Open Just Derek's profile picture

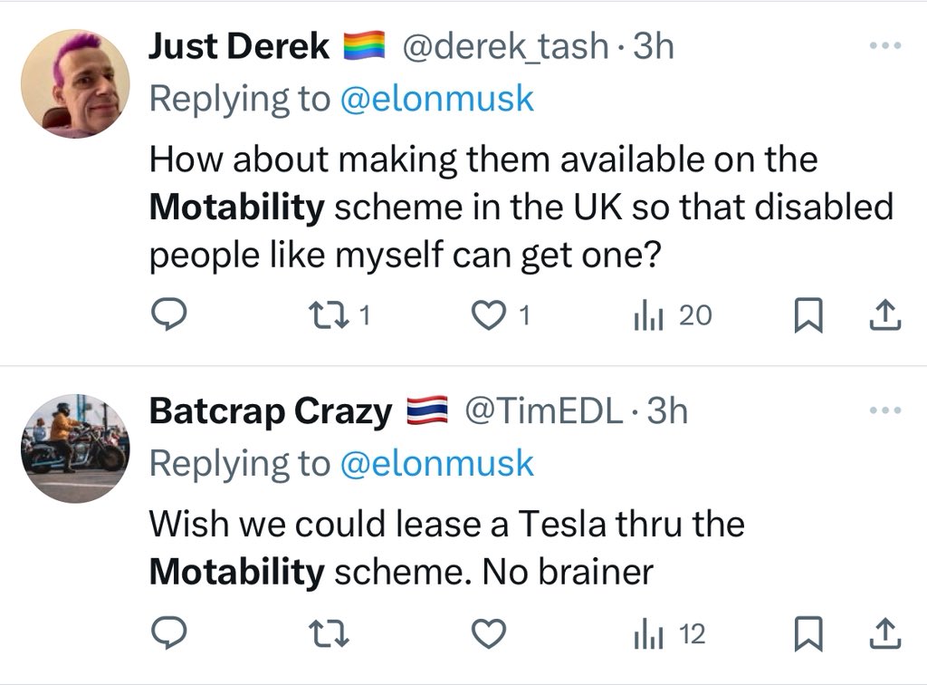[75, 83]
